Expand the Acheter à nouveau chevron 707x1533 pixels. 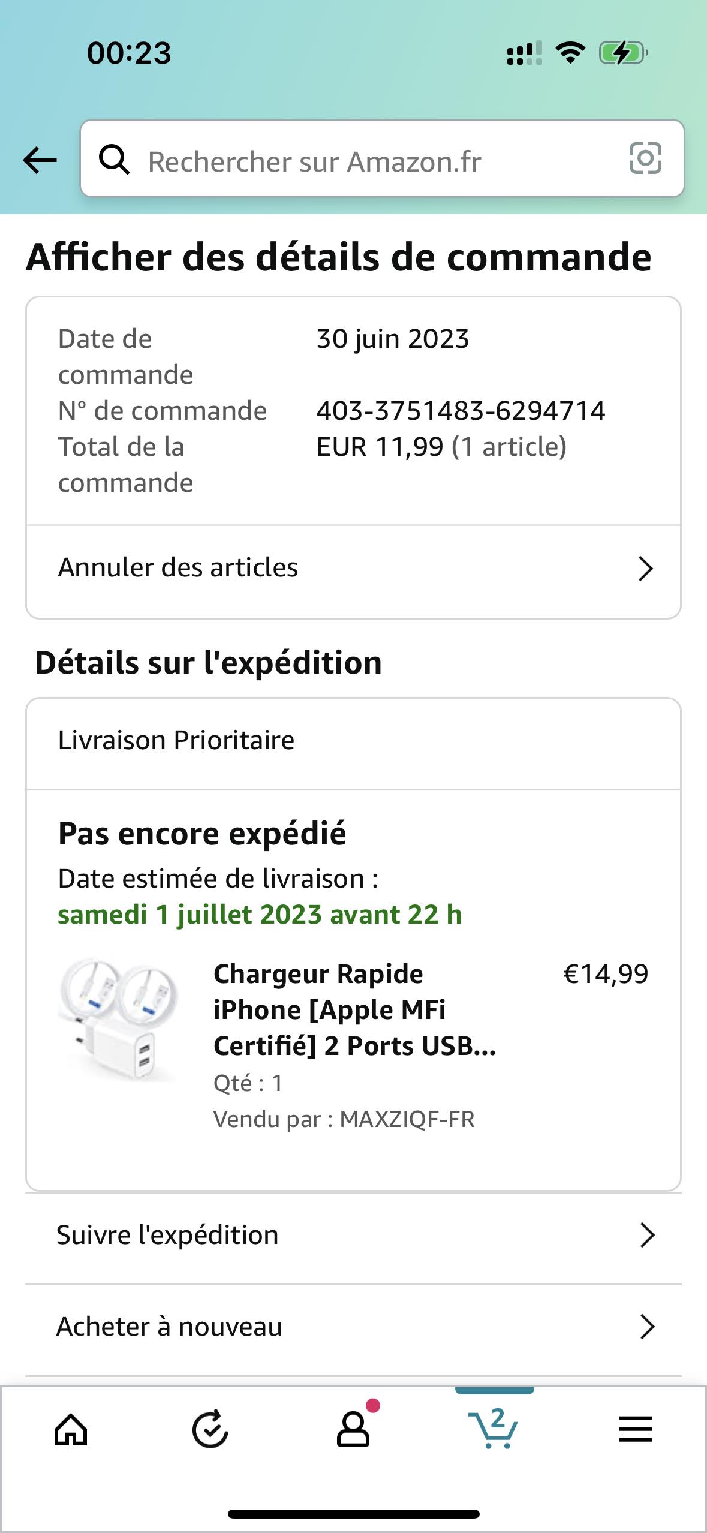(x=647, y=1327)
